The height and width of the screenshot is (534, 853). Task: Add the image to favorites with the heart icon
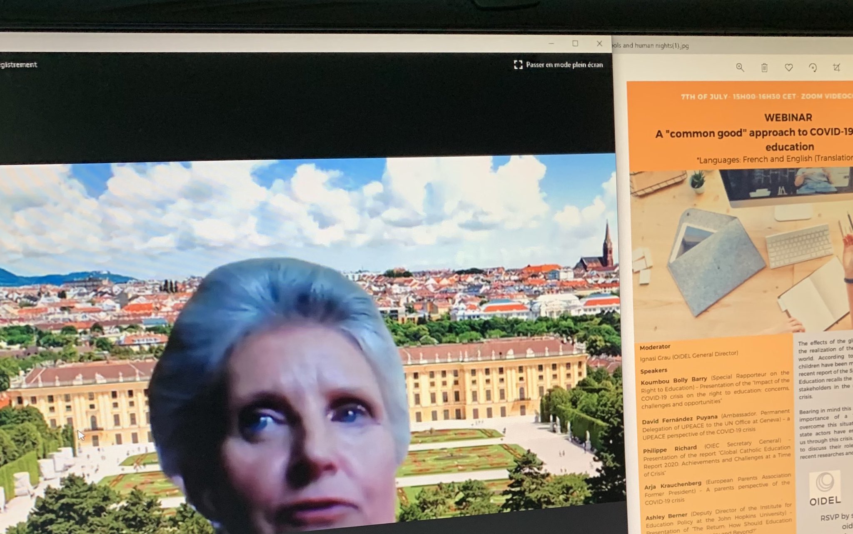[788, 67]
